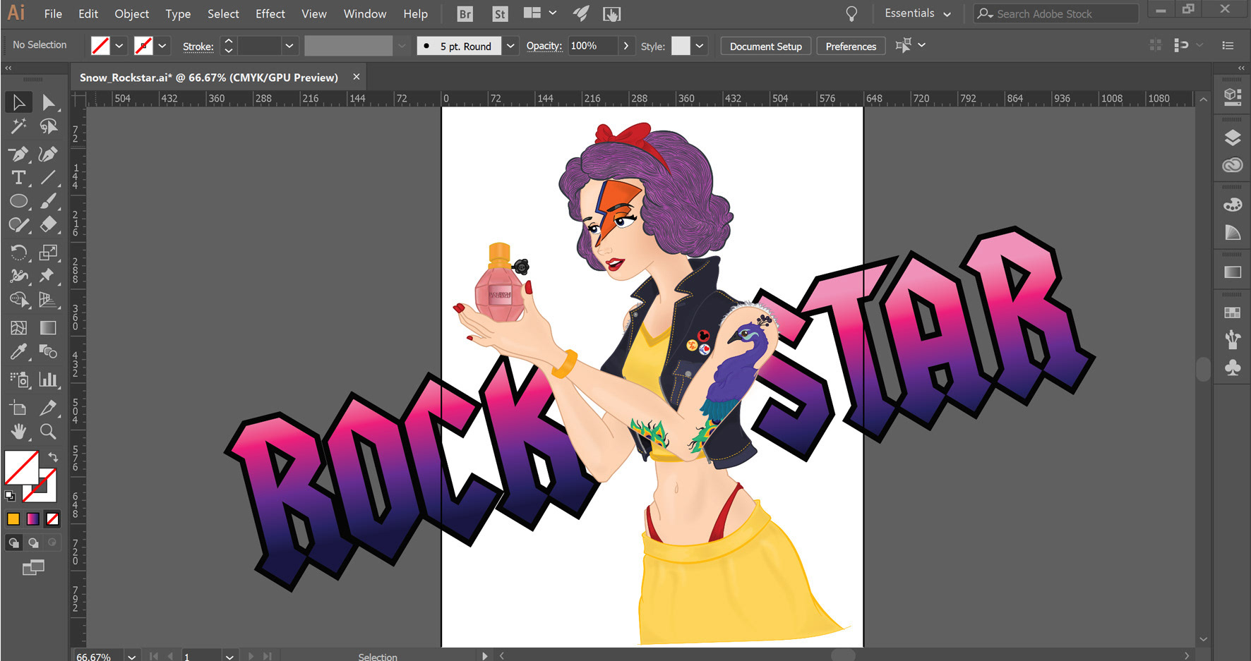Screen dimensions: 1251x661
Task: Open the Layers panel
Action: click(1233, 138)
